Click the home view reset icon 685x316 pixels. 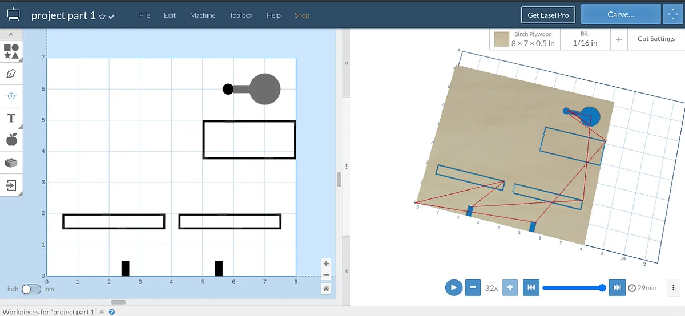326,289
